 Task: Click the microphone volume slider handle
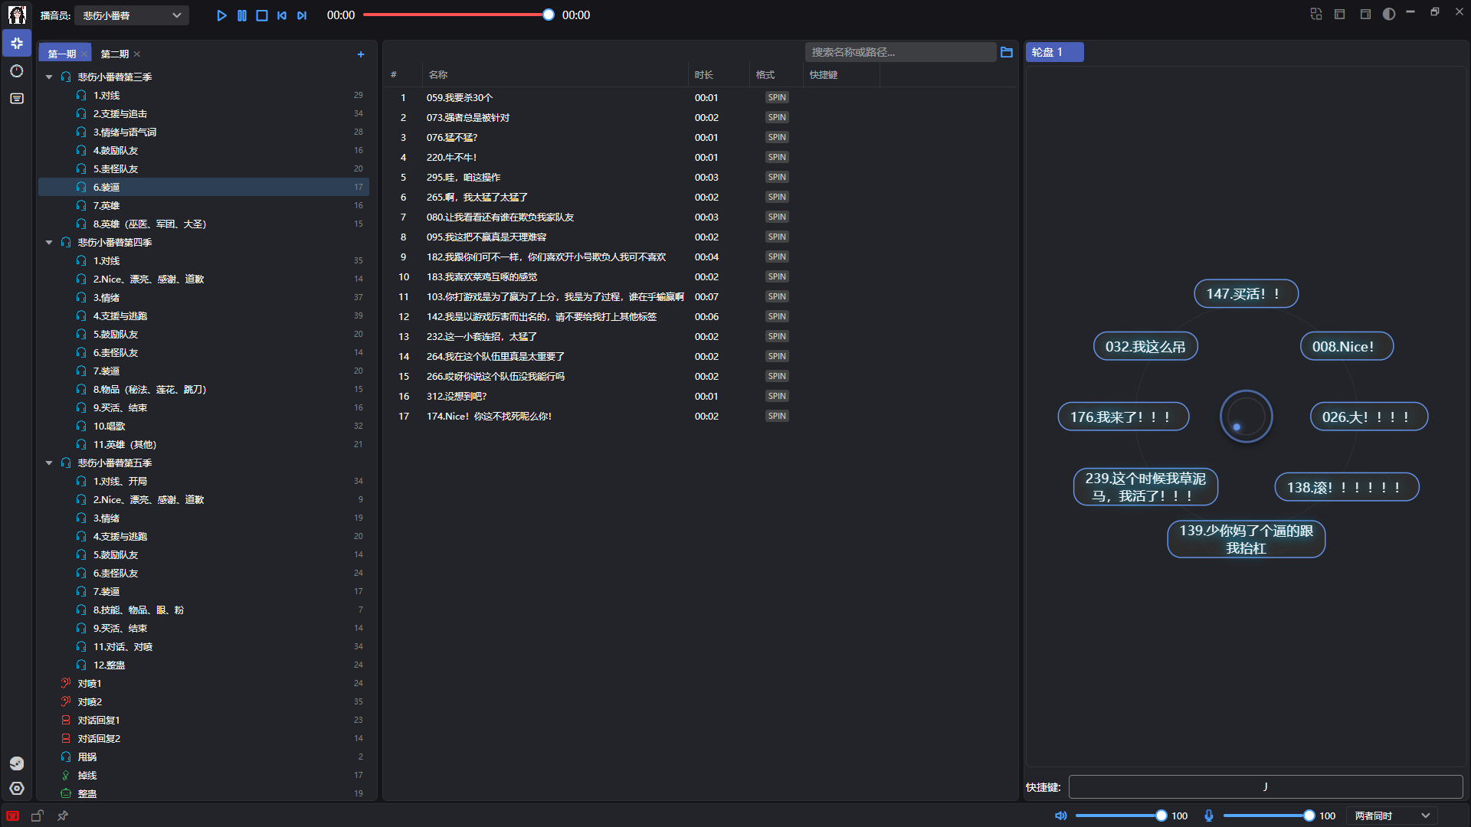click(1309, 816)
